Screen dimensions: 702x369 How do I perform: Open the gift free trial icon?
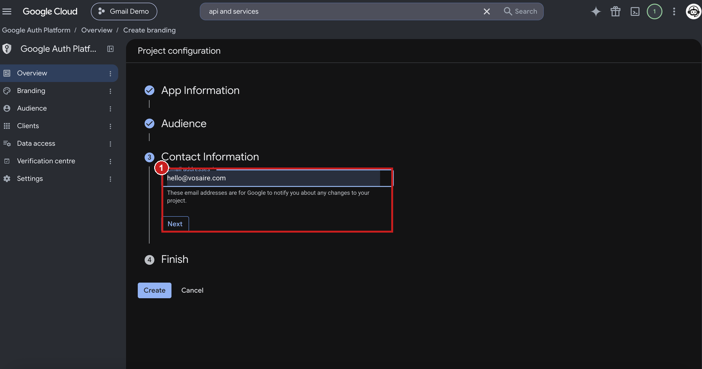coord(615,11)
